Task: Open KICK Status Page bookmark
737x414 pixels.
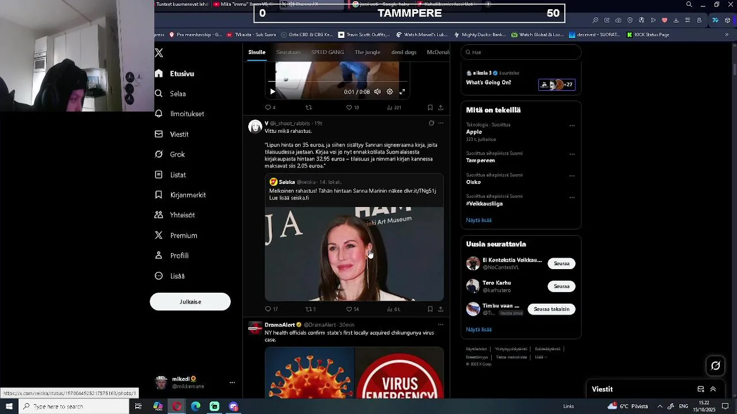Action: [647, 34]
